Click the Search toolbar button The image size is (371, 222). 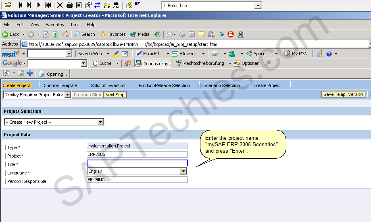(x=84, y=34)
